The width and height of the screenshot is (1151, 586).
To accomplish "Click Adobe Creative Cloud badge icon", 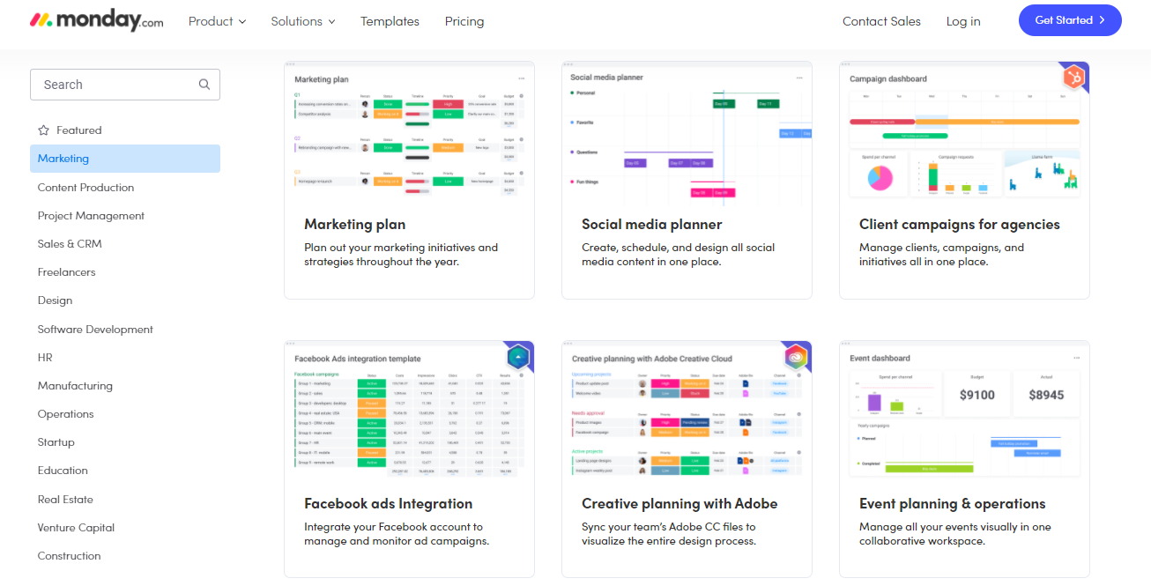I will pyautogui.click(x=796, y=357).
